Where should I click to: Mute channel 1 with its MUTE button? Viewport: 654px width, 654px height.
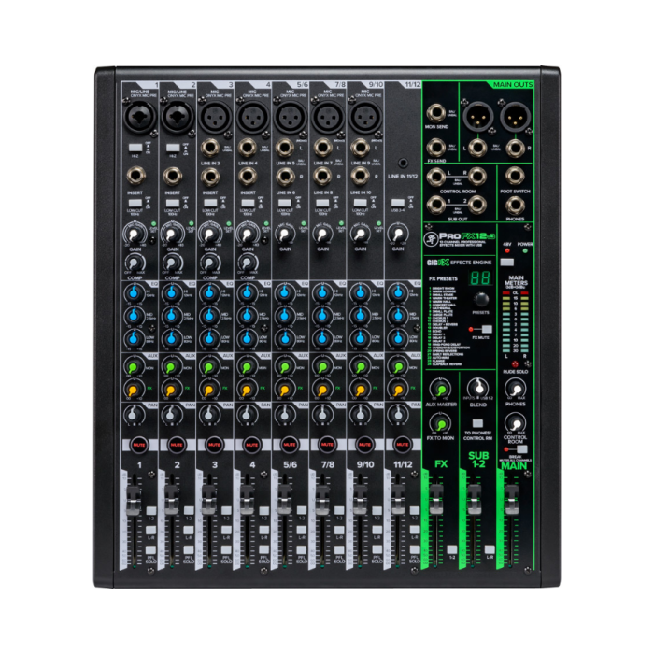(139, 445)
